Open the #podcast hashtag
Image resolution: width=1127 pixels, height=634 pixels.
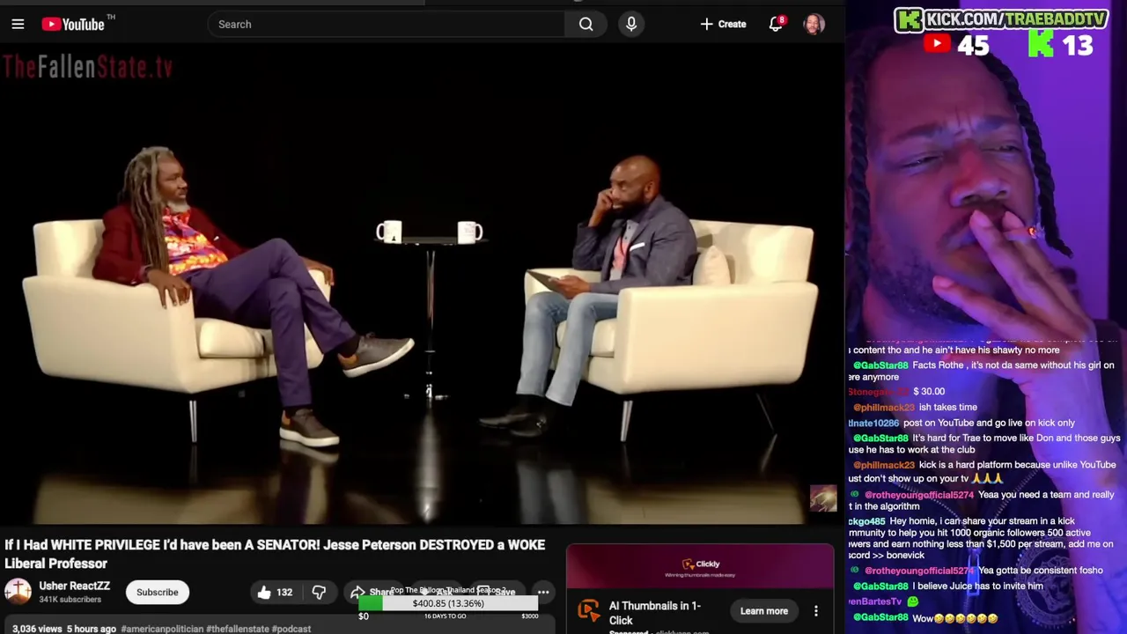pyautogui.click(x=291, y=629)
